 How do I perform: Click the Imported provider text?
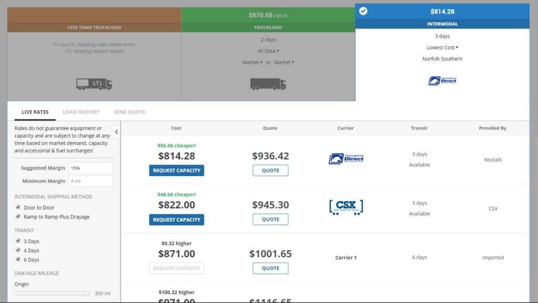point(493,257)
